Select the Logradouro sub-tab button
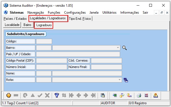 [x=44, y=25]
